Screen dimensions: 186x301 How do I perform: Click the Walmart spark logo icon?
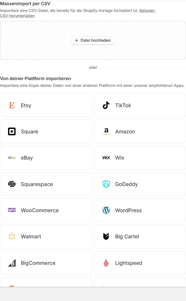tap(12, 236)
